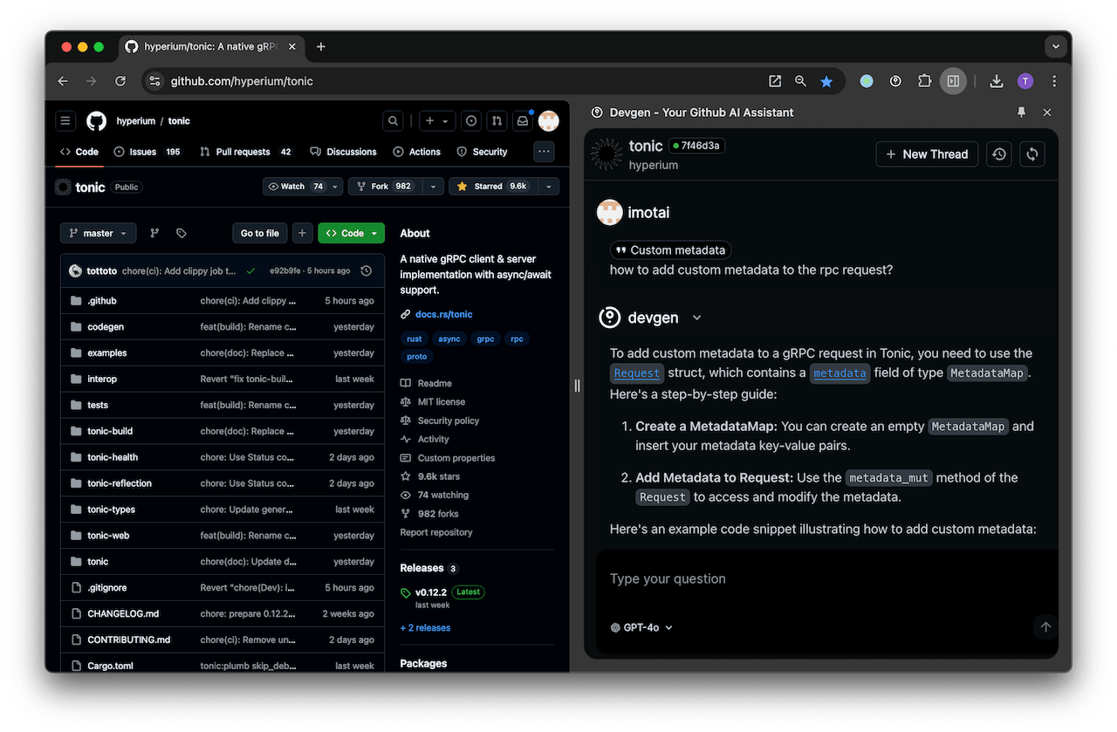Open Chrome three-dot menu

click(x=1054, y=81)
